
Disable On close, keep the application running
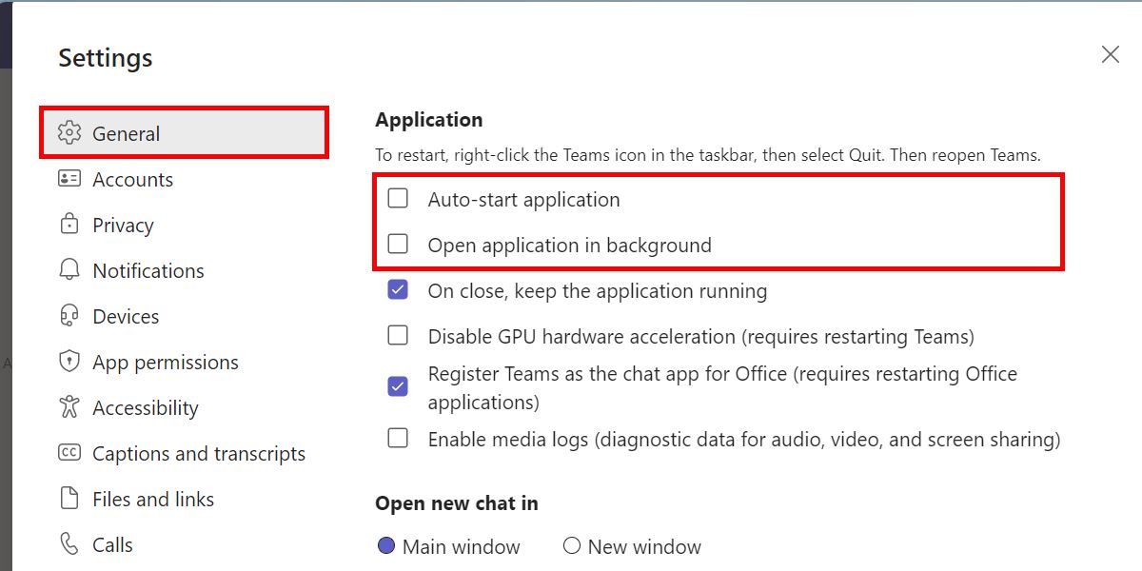(x=397, y=289)
